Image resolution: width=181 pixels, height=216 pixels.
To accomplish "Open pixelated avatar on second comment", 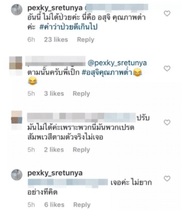I will tap(16, 66).
